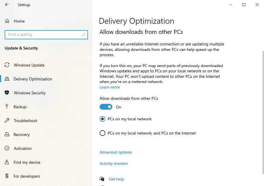The width and height of the screenshot is (264, 186).
Task: Click the search magnifier icon in box
Action: (x=83, y=35)
